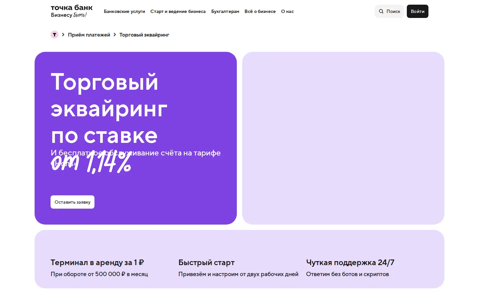Click the Торговый эквайринг breadcrumb
Viewport: 479px width, 299px height.
[144, 35]
